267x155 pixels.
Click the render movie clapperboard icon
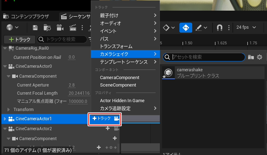click(73, 28)
